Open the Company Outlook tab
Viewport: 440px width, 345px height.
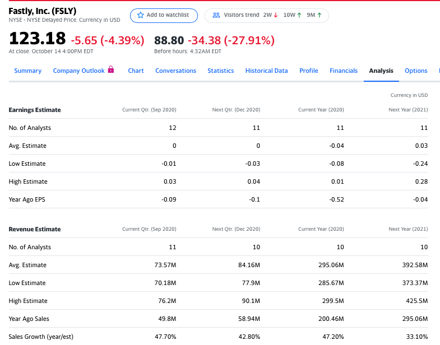[79, 71]
